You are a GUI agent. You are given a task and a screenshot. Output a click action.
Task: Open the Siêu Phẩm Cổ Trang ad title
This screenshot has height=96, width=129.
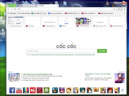[x=98, y=75]
